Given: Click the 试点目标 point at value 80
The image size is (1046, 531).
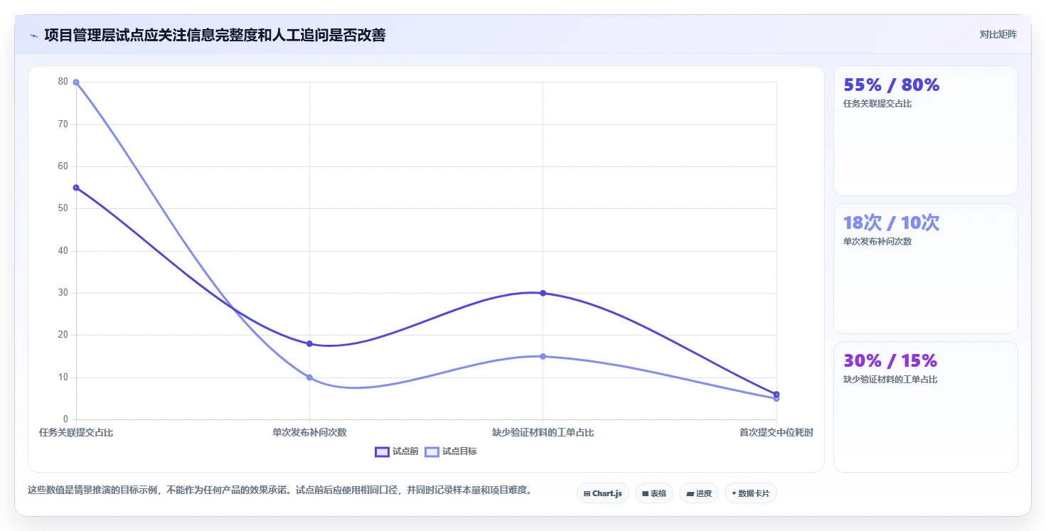Looking at the screenshot, I should pos(76,82).
